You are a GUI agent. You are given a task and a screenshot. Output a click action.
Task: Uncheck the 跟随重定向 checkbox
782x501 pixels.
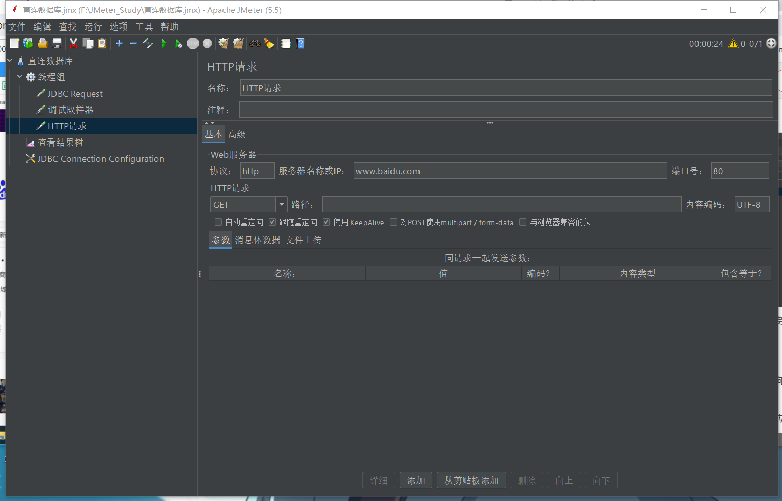(x=272, y=222)
